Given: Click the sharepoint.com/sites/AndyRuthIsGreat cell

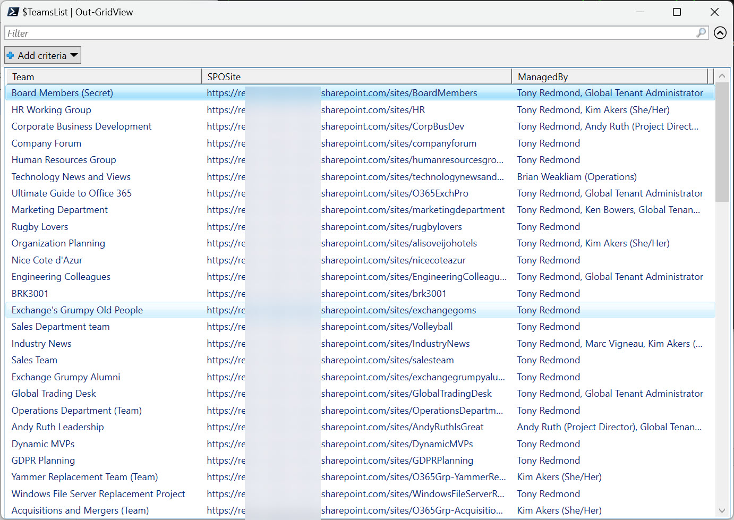Looking at the screenshot, I should coord(403,427).
